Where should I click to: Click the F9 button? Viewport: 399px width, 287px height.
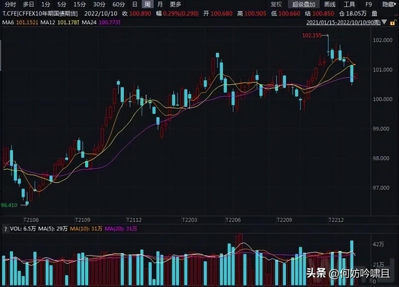pos(368,4)
